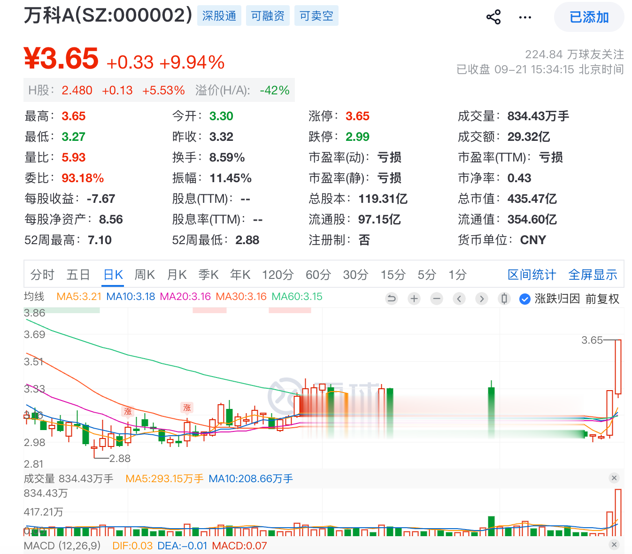Click the chart reset/undo arrow icon
The image size is (632, 554).
pyautogui.click(x=392, y=299)
